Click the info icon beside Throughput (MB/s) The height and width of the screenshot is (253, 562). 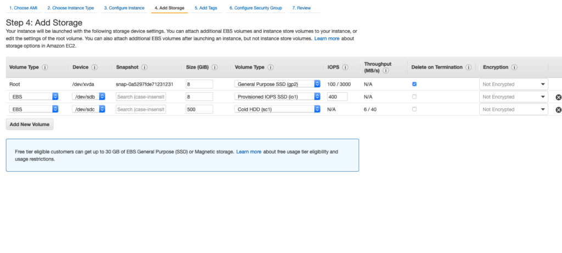coord(386,71)
